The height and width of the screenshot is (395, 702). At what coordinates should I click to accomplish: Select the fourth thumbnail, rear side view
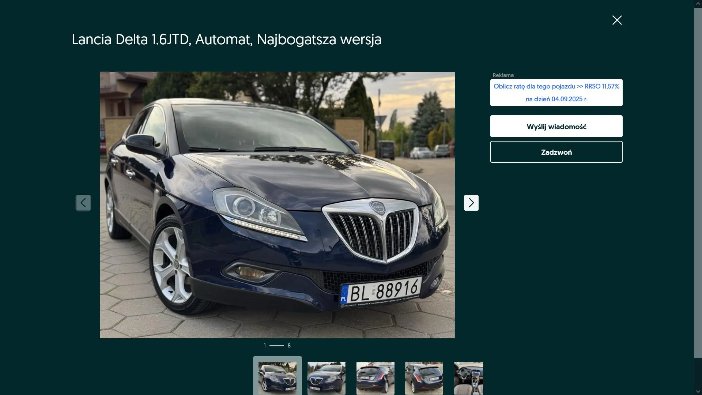[x=424, y=378]
